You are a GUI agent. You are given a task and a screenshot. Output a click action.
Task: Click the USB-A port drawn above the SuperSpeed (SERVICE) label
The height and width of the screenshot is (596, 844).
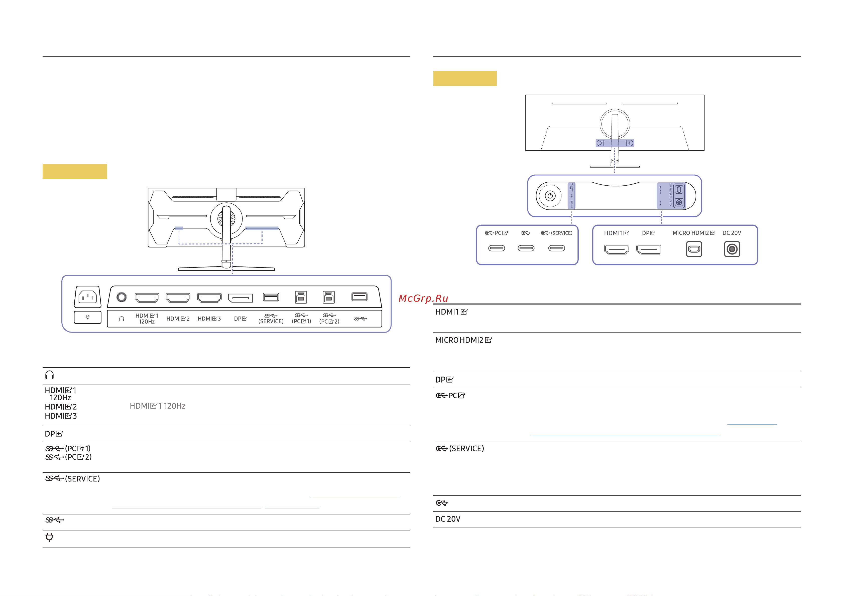[271, 297]
